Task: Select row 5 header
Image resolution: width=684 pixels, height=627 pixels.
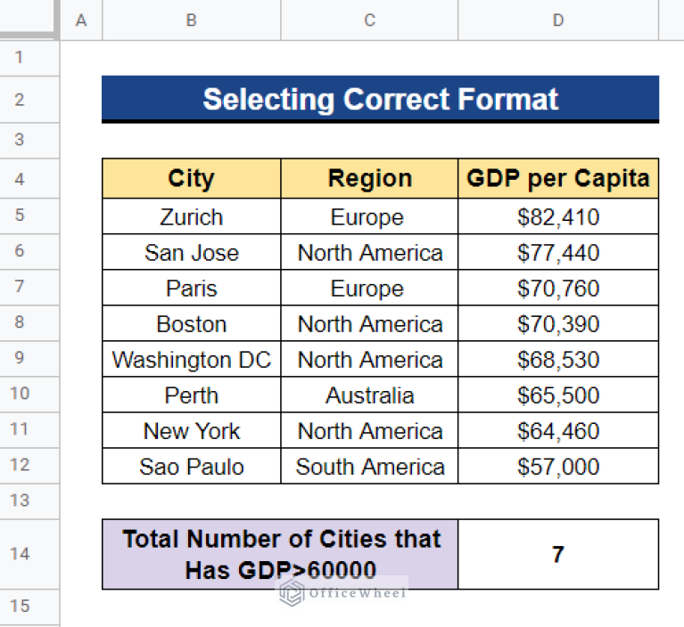Action: click(29, 216)
